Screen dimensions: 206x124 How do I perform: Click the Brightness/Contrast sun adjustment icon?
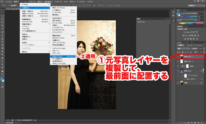[185, 32]
